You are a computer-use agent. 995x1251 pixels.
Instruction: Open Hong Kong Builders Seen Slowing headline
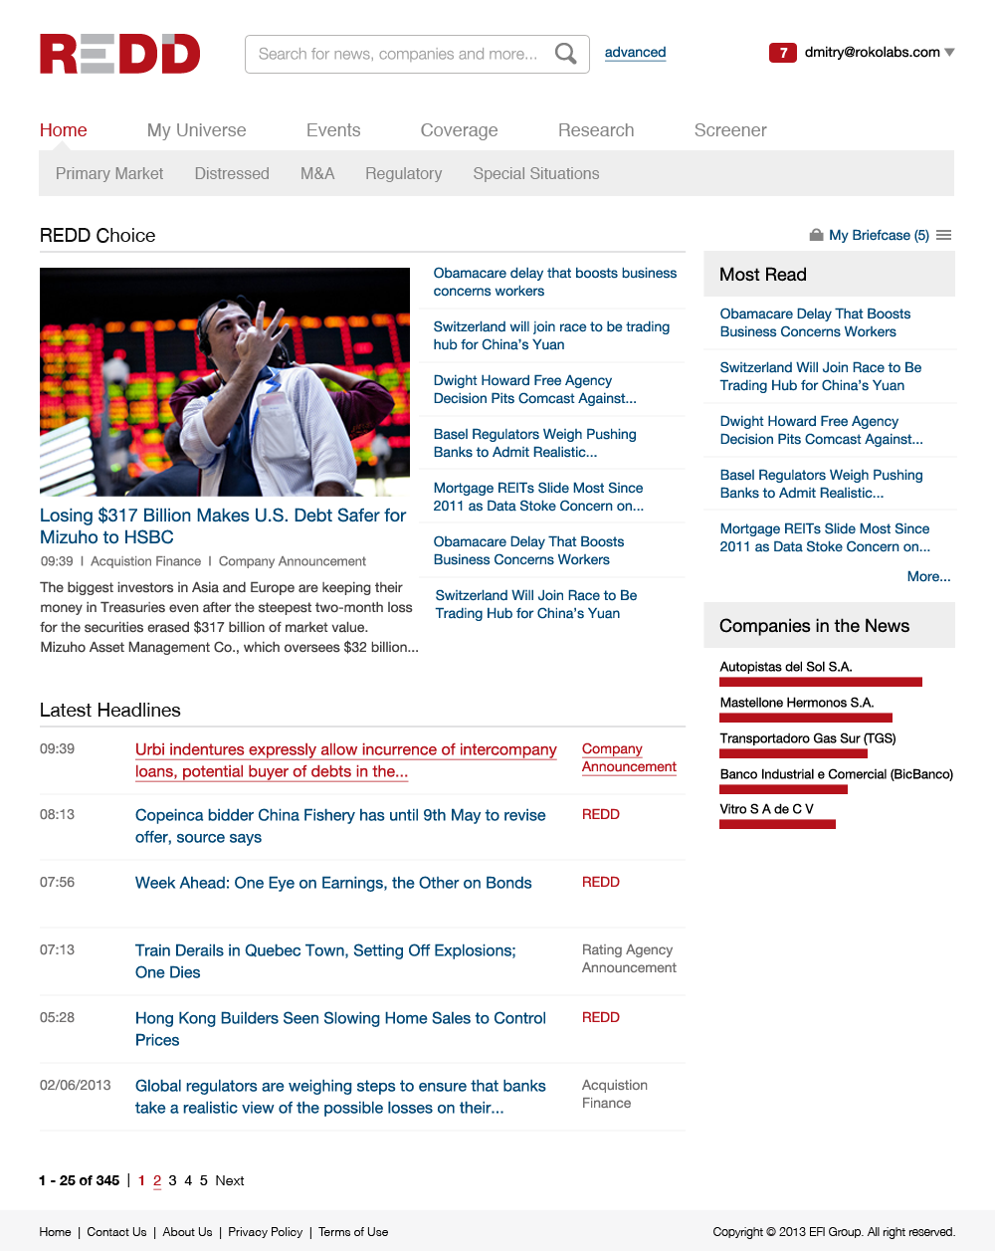pos(340,1029)
